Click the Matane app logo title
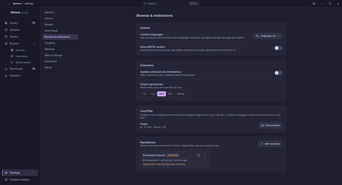The width and height of the screenshot is (342, 185). point(19,13)
